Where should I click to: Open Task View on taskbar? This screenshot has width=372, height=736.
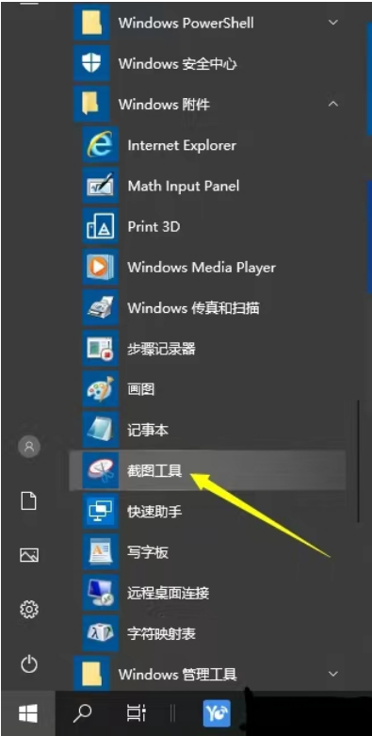[x=137, y=713]
